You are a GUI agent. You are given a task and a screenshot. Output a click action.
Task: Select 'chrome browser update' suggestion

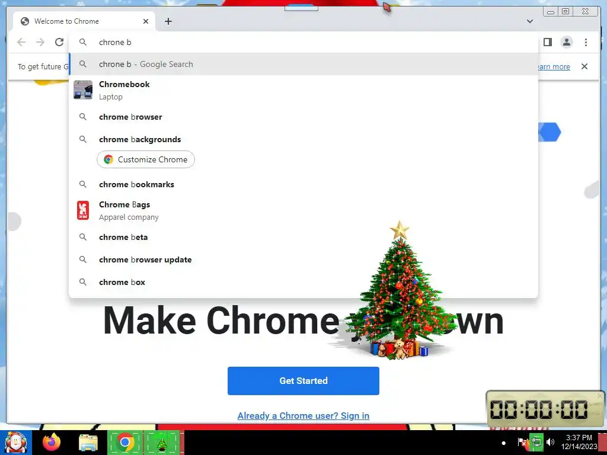coord(303,259)
